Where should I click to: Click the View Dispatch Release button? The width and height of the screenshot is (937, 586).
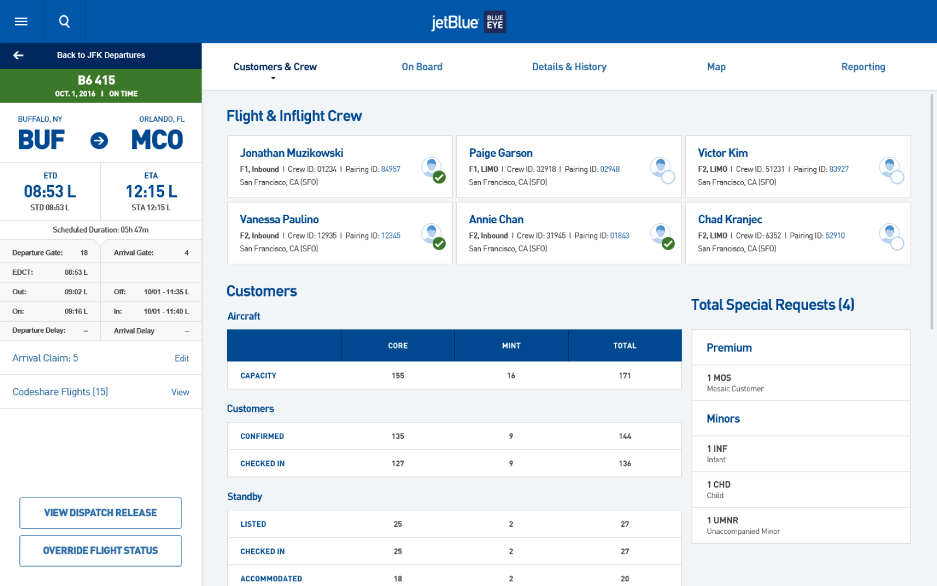[100, 513]
